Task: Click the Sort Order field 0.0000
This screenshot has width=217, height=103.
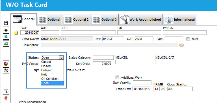Action: click(102, 64)
